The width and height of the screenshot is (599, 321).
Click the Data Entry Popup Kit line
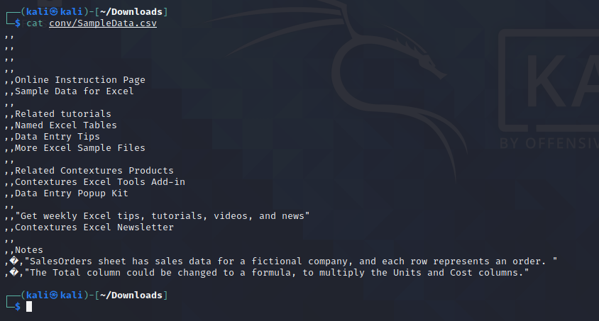click(x=72, y=193)
